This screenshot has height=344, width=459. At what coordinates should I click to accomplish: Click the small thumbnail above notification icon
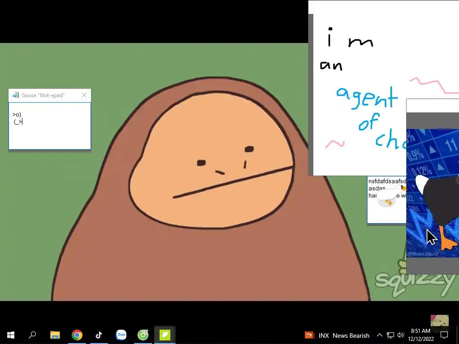439,321
